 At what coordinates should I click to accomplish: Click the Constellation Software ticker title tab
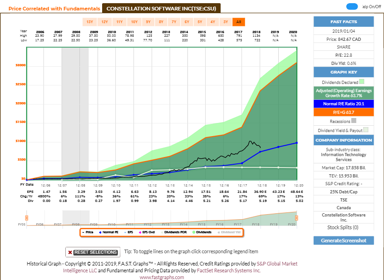coord(162,8)
